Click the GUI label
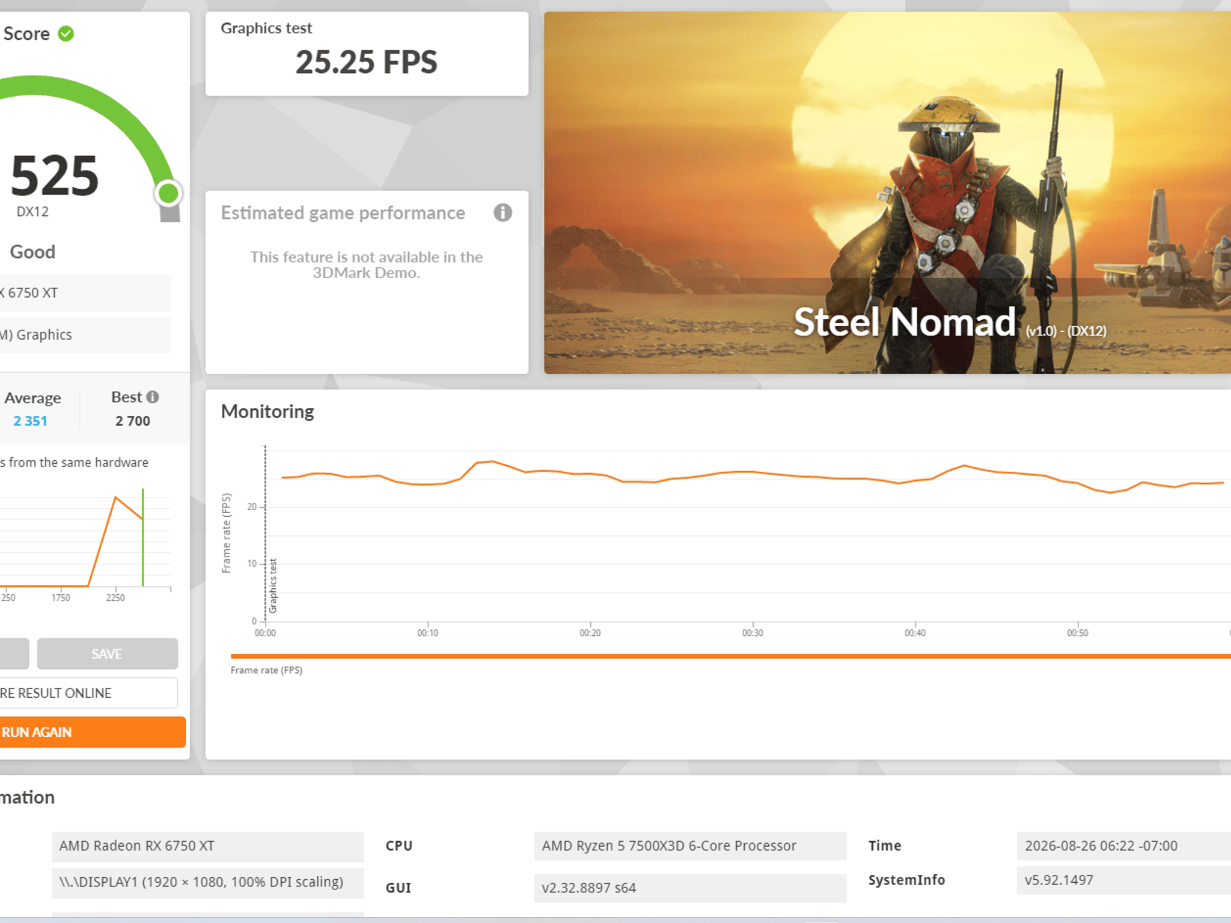This screenshot has height=923, width=1231. pyautogui.click(x=399, y=888)
